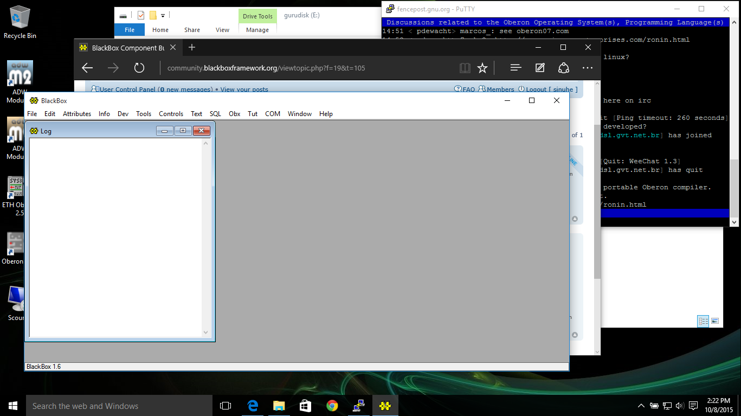
Task: Switch Explorer to large thumbnails view
Action: click(715, 321)
